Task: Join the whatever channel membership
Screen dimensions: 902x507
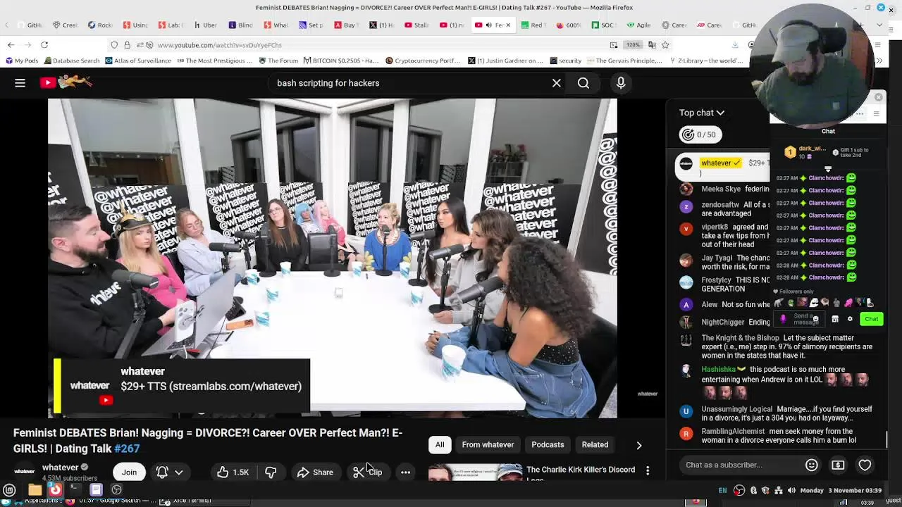Action: [129, 472]
